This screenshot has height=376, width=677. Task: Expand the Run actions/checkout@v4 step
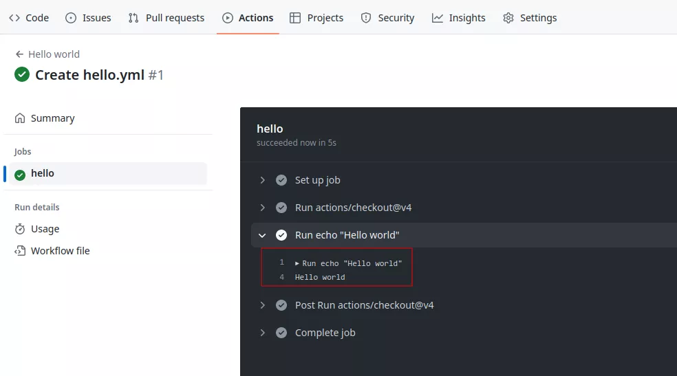262,208
